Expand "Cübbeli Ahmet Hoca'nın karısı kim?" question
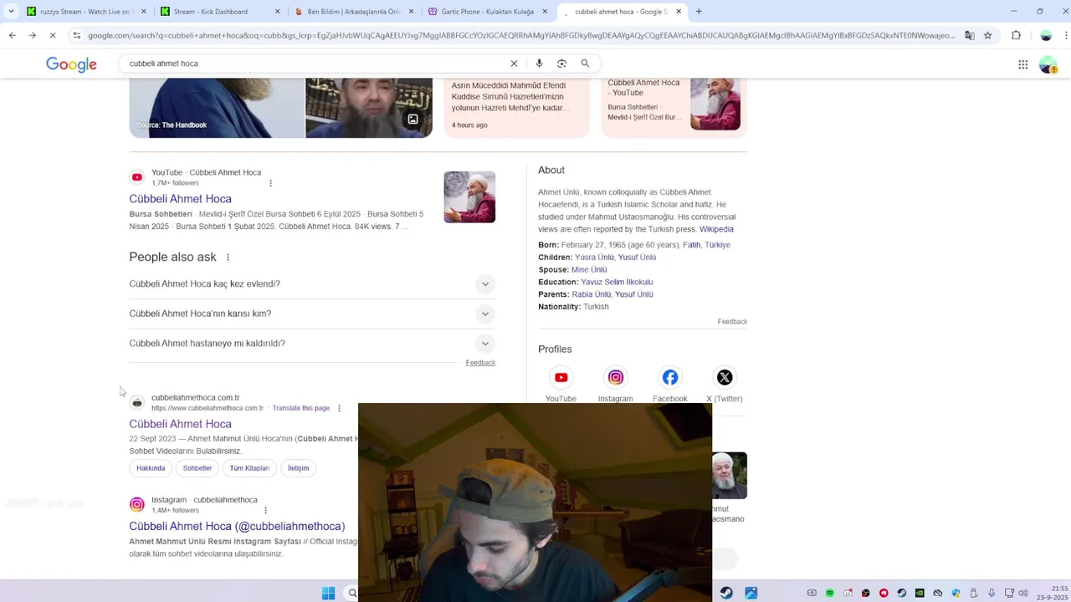Screen dimensions: 1071x602 pos(312,314)
